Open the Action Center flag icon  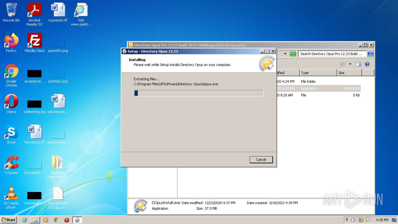368,220
